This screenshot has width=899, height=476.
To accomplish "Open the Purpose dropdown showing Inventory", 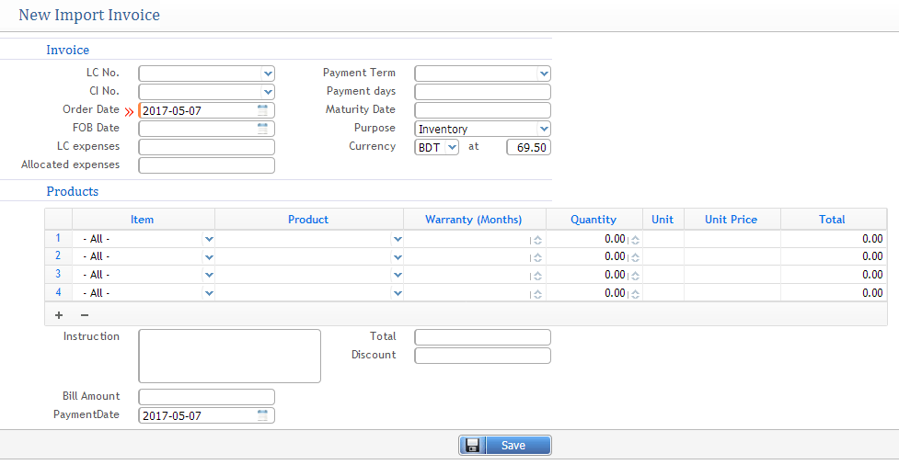I will tap(544, 129).
